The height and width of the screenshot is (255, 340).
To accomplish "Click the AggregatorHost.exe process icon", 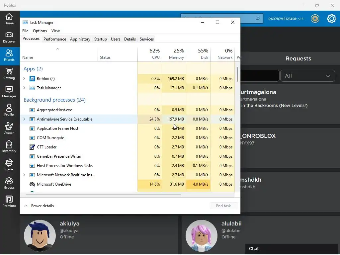I will [32, 110].
